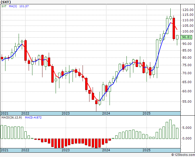Click 2025 on the price chart timeline
This screenshot has width=195, height=157.
tap(147, 113)
